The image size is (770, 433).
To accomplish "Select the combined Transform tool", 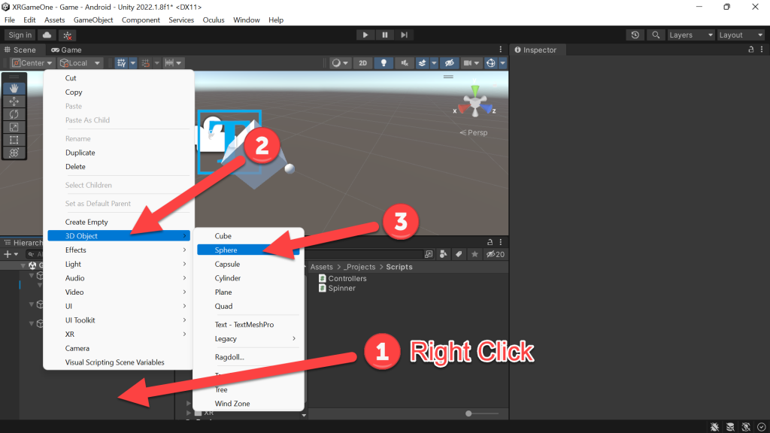I will pyautogui.click(x=14, y=153).
